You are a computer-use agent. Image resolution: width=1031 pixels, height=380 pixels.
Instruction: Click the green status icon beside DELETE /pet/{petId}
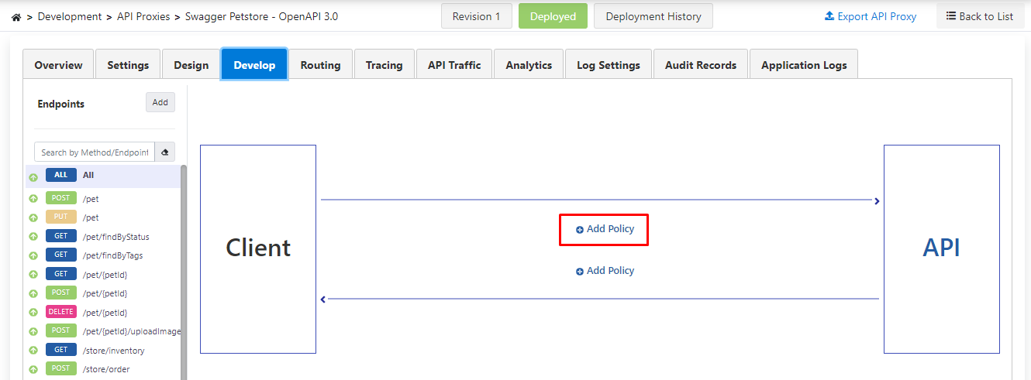(x=33, y=313)
